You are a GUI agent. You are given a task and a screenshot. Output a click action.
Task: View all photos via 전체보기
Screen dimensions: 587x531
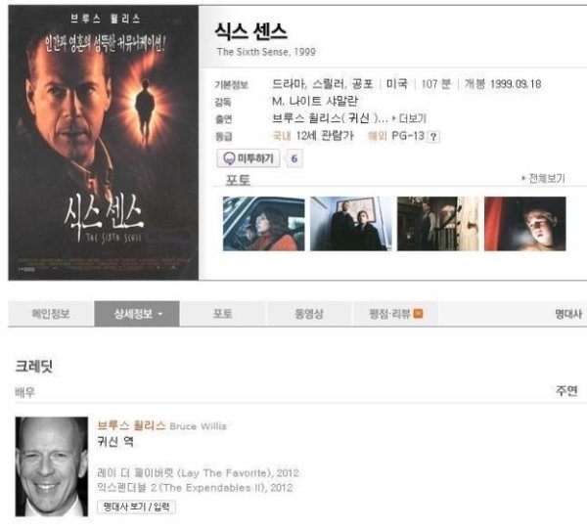(543, 179)
